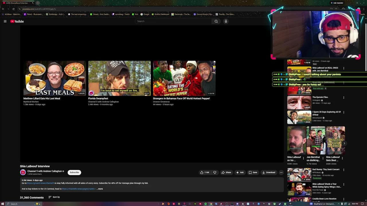Go to YouTube home via logo
Viewport: 367px width, 206px height.
(x=17, y=21)
